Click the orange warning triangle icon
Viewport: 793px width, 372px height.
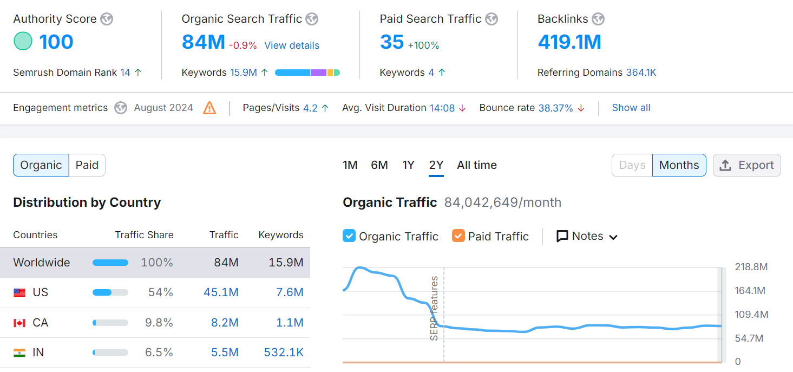[209, 108]
